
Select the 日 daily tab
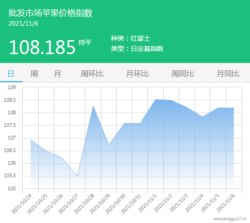click(x=11, y=74)
